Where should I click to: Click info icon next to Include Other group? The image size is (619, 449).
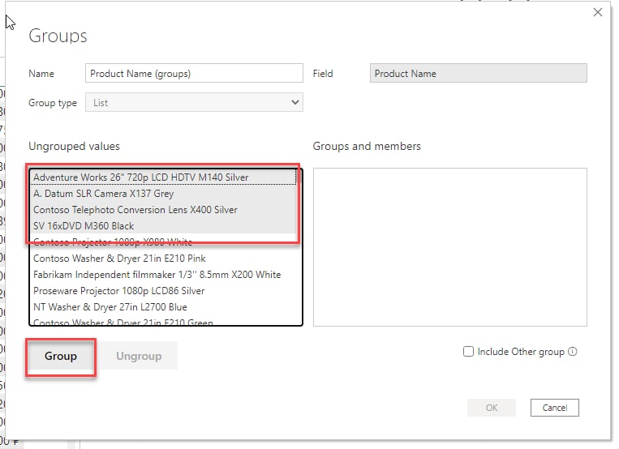[x=573, y=352]
